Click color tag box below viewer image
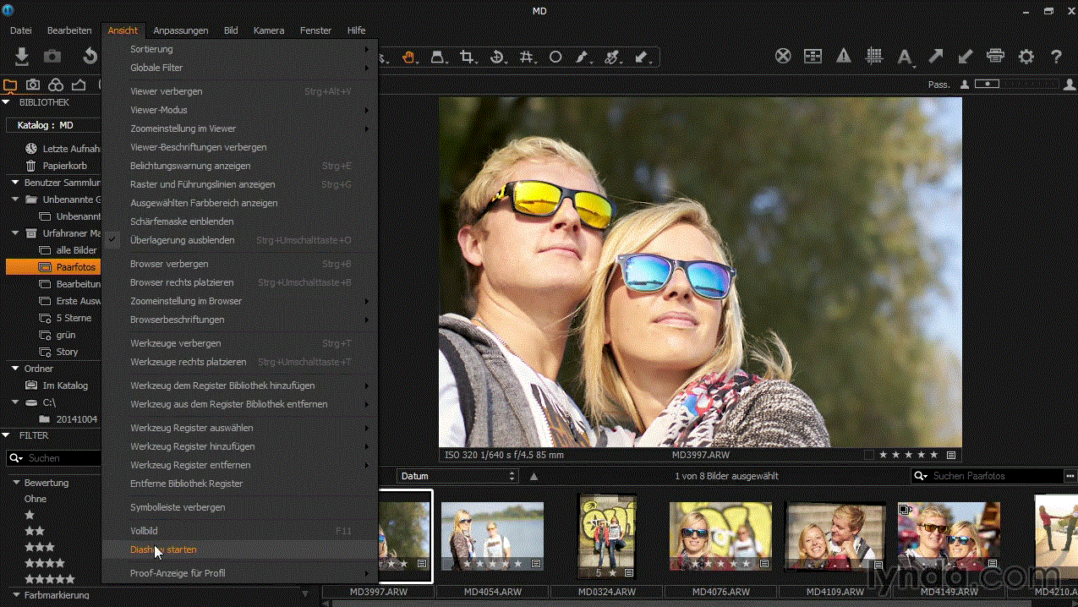The width and height of the screenshot is (1078, 607). 868,455
